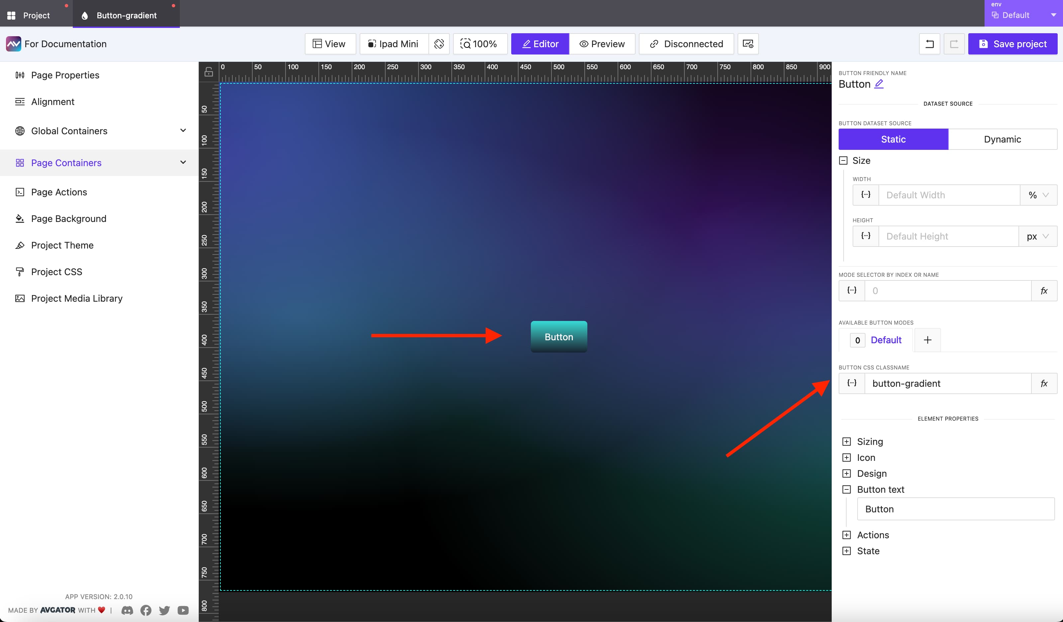Click the device rotation icon in the toolbar
Image resolution: width=1063 pixels, height=622 pixels.
click(x=439, y=44)
